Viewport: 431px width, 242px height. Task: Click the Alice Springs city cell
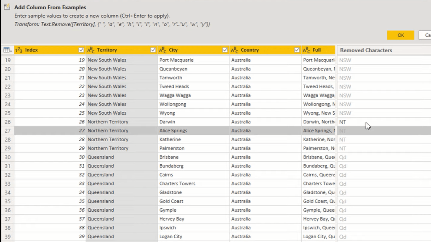pyautogui.click(x=194, y=131)
